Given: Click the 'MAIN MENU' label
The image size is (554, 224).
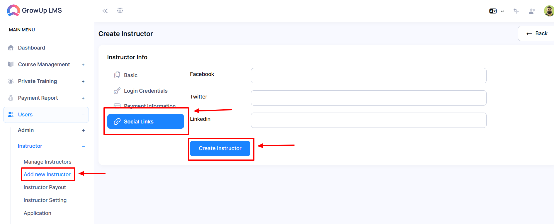Looking at the screenshot, I should (22, 30).
